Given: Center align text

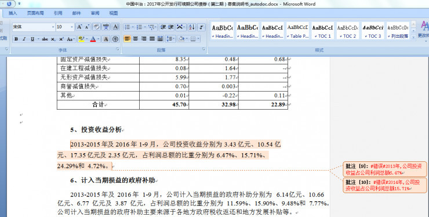Looking at the screenshot, I should (x=136, y=39).
